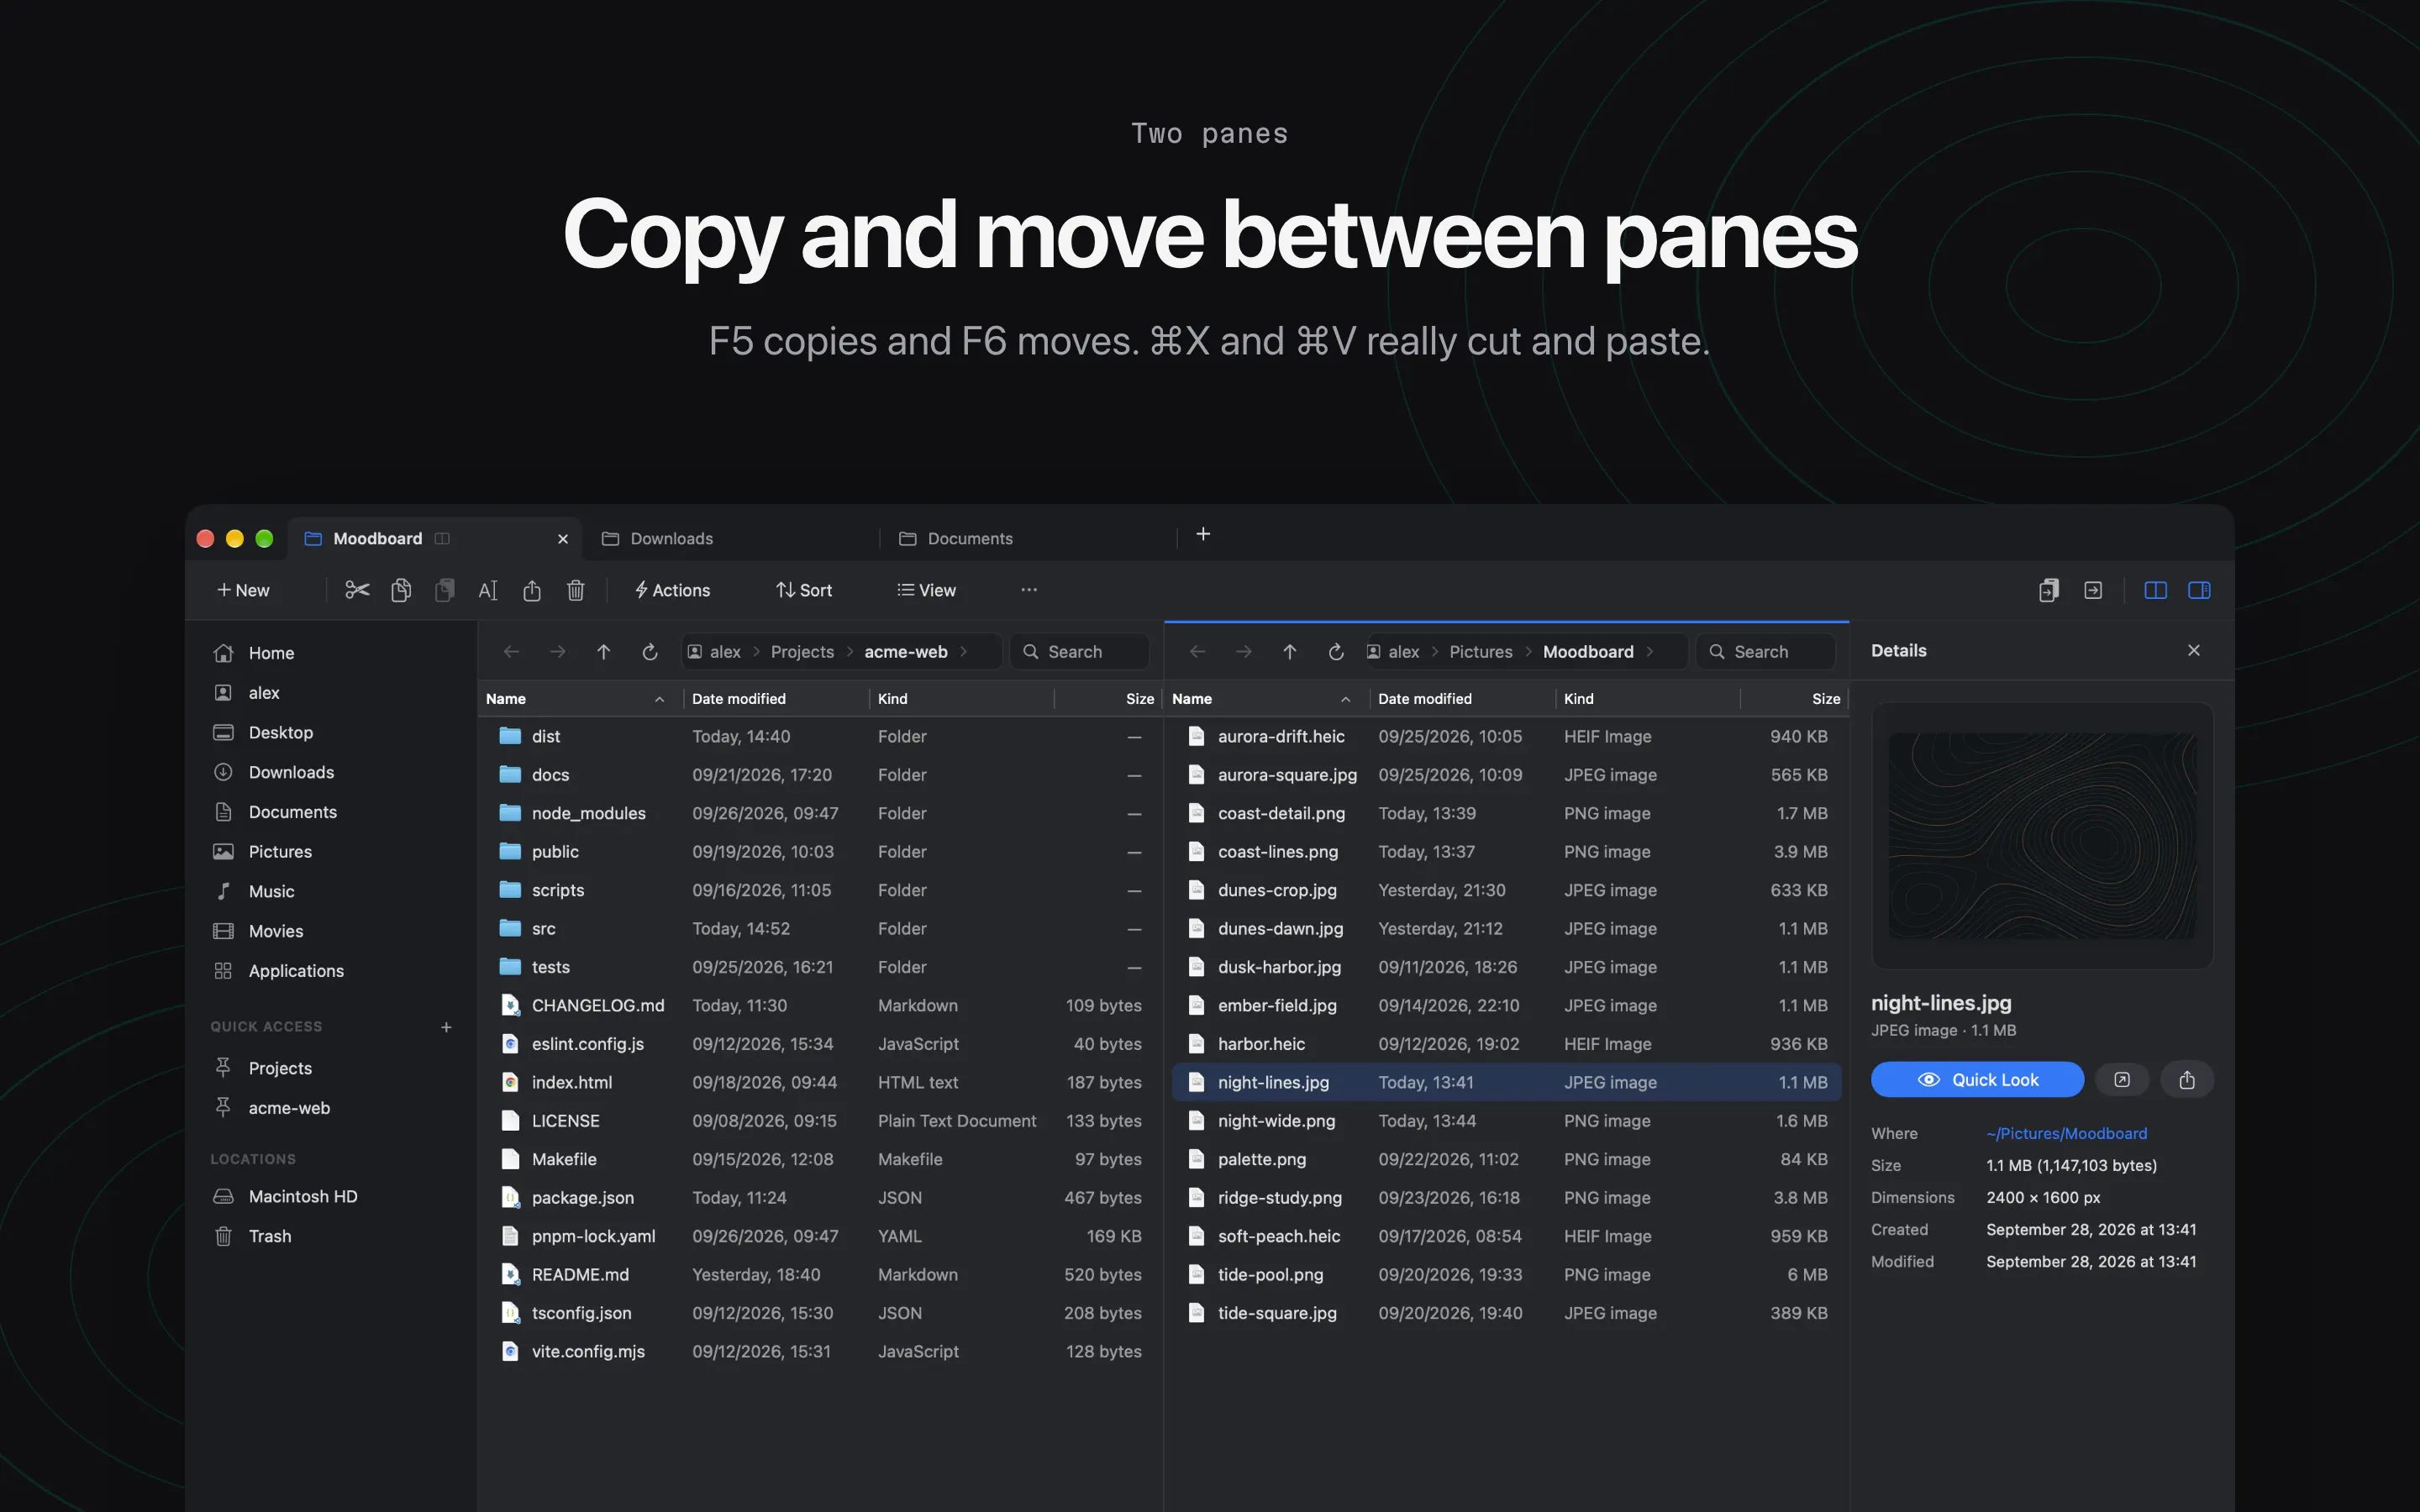2420x1512 pixels.
Task: Open new tab with plus button
Action: [x=1203, y=534]
